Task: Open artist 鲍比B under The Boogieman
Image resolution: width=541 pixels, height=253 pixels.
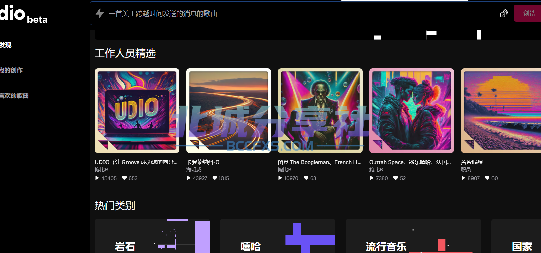Action: (285, 170)
